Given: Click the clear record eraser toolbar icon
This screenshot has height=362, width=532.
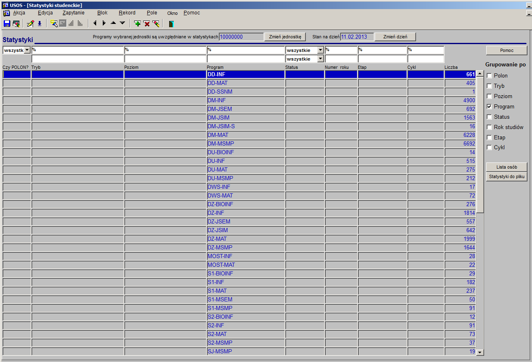Looking at the screenshot, I should [156, 24].
